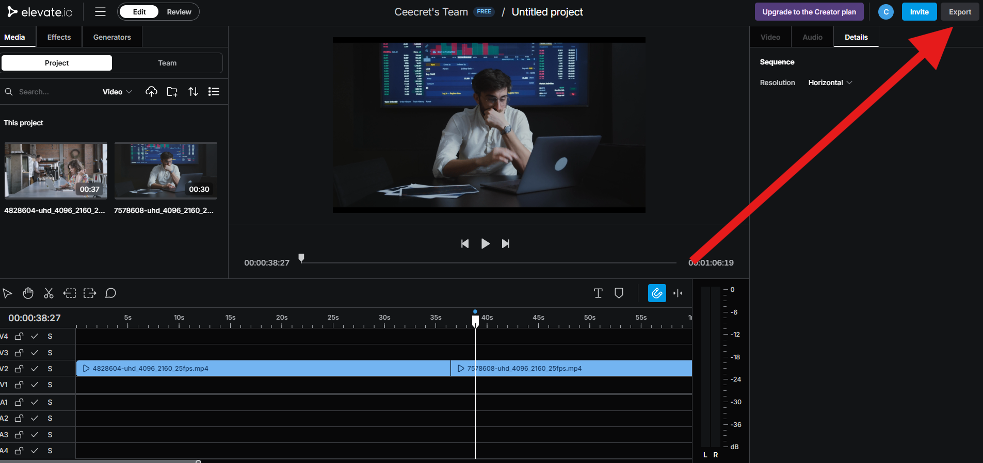Open the Video properties tab

[x=770, y=37]
